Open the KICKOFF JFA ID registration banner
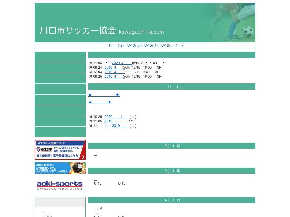Screen dimensions: 290x217 tap(60, 150)
